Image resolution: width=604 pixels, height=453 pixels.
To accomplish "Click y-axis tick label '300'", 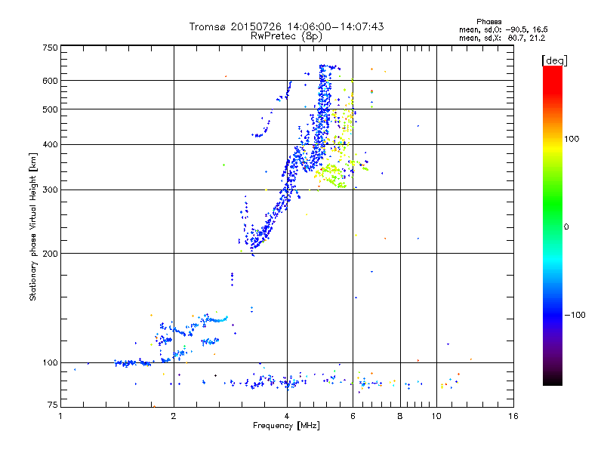I will tap(50, 190).
